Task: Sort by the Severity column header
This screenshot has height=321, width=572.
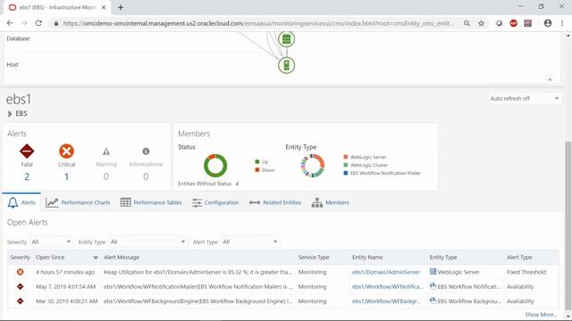Action: (20, 258)
